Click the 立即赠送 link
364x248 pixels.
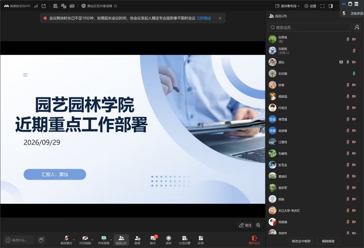pyautogui.click(x=204, y=18)
